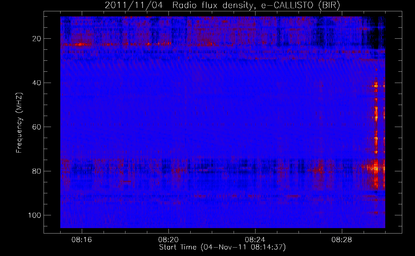Click the 08:24 time tick label

[x=255, y=240]
